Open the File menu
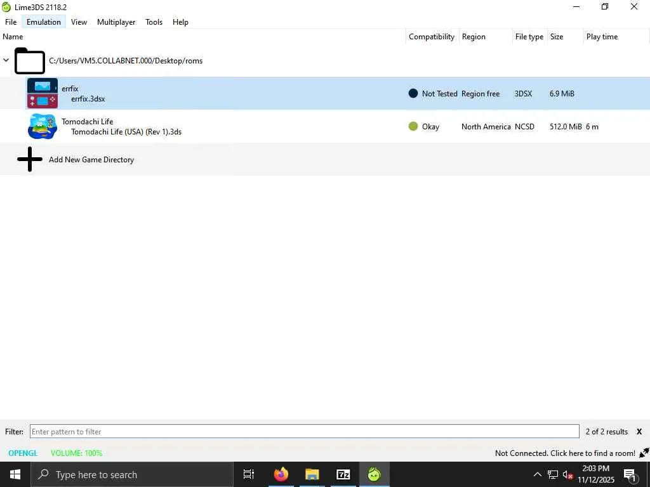 [x=11, y=22]
